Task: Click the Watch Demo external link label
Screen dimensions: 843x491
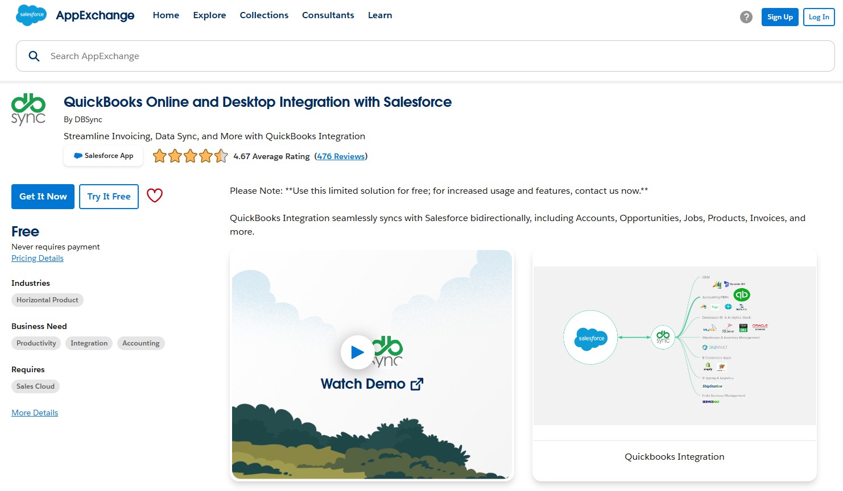Action: 372,384
